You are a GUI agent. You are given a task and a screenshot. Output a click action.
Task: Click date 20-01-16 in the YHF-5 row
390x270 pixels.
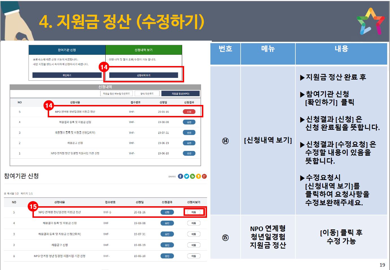tap(140, 212)
